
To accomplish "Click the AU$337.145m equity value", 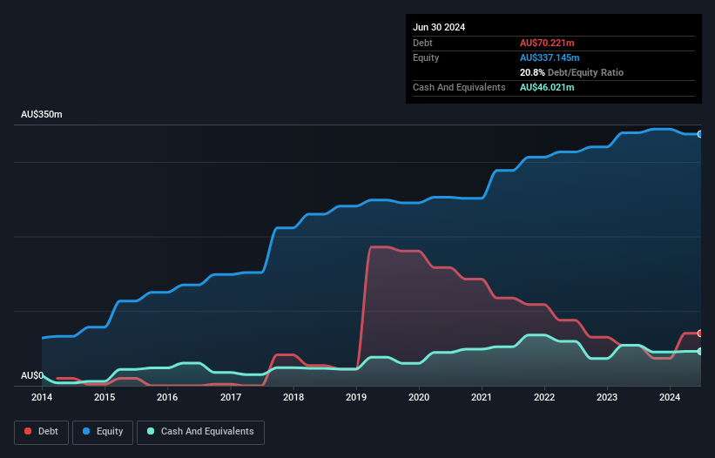I will pyautogui.click(x=550, y=57).
